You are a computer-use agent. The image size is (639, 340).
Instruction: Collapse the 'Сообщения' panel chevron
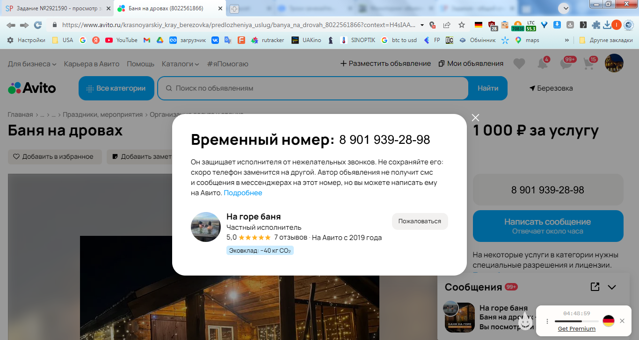coord(612,287)
